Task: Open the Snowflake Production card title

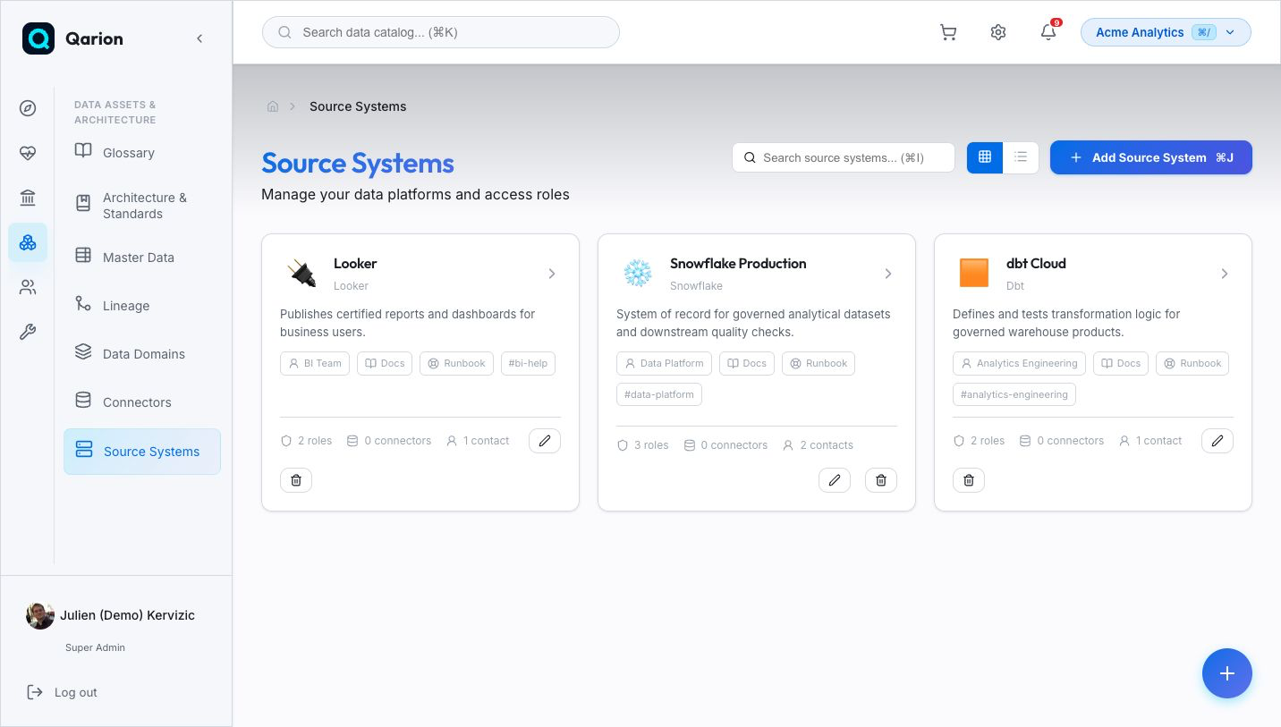Action: tap(738, 263)
